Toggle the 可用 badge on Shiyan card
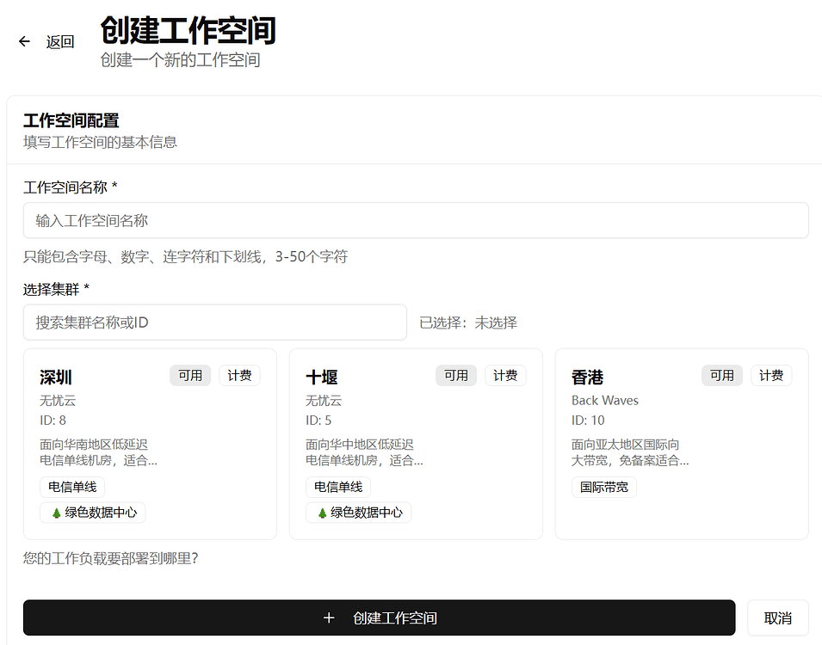The height and width of the screenshot is (645, 822). (x=455, y=375)
